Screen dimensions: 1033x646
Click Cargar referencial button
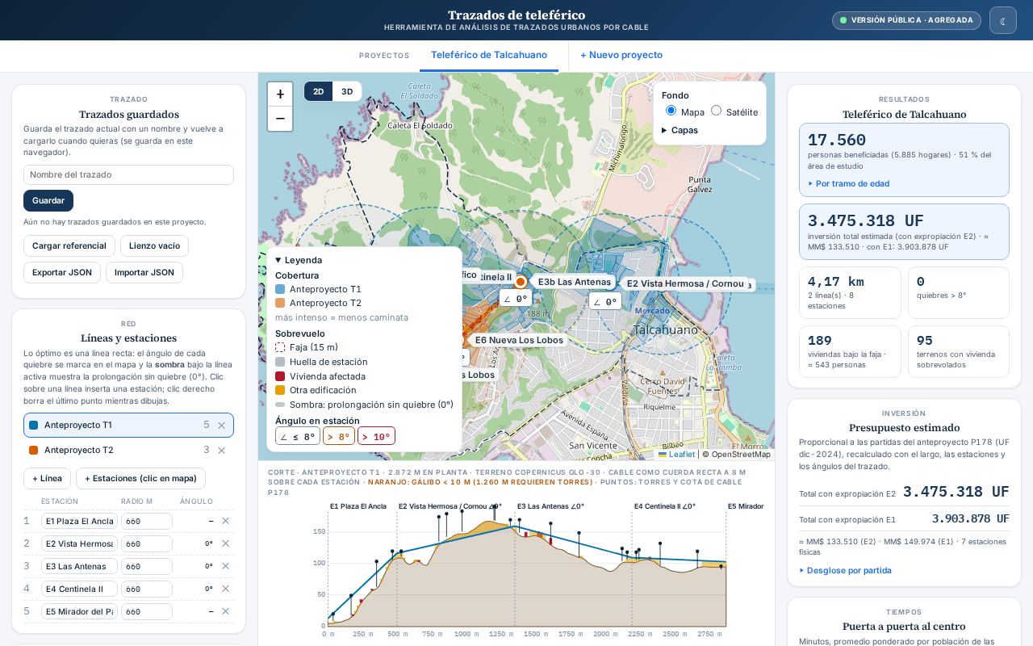69,245
